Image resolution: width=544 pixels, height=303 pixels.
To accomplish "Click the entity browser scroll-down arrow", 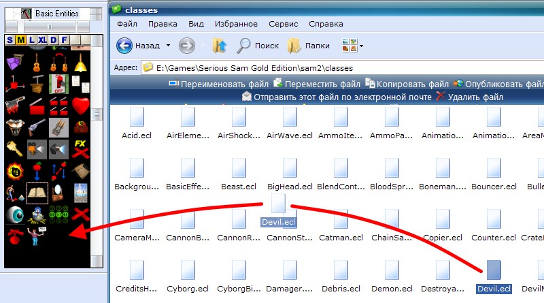I will point(97,261).
